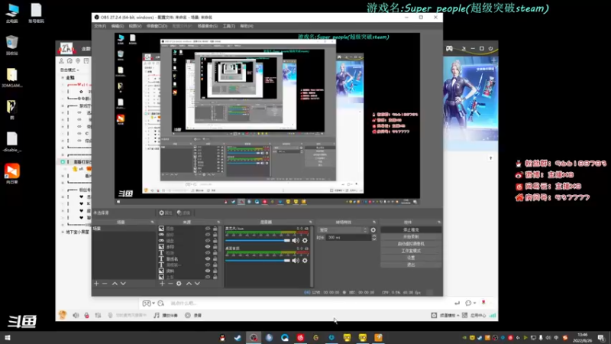Expand the 地下室小黑屋 channel
This screenshot has height=344, width=611.
point(63,232)
